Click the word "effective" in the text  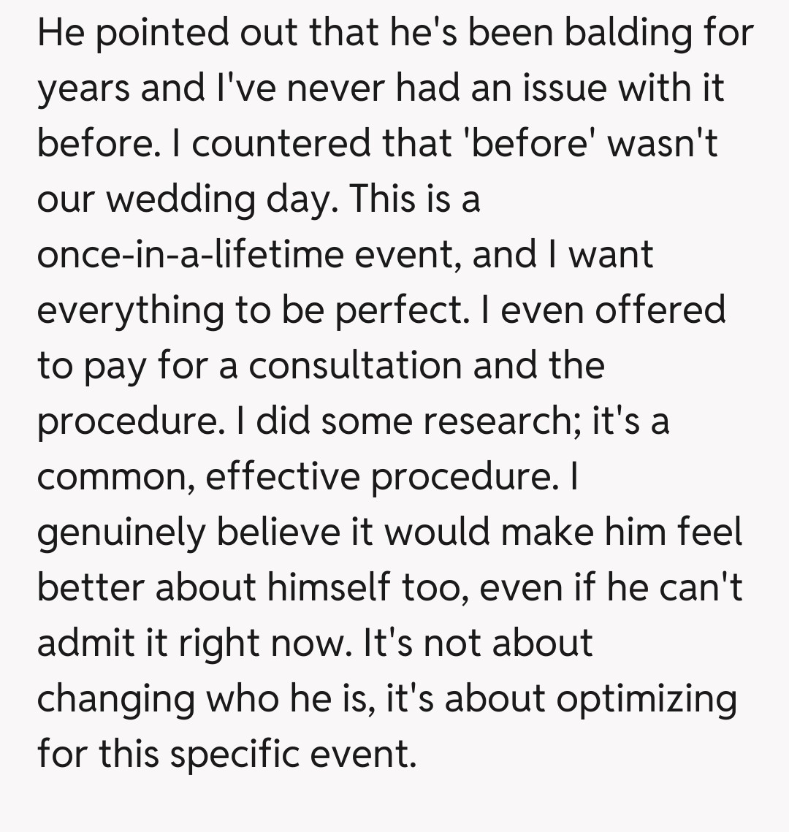click(282, 476)
